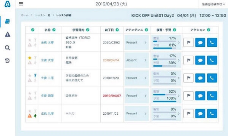Click the flag button for 生徒 太郎
The height and width of the screenshot is (136, 228).
click(188, 42)
